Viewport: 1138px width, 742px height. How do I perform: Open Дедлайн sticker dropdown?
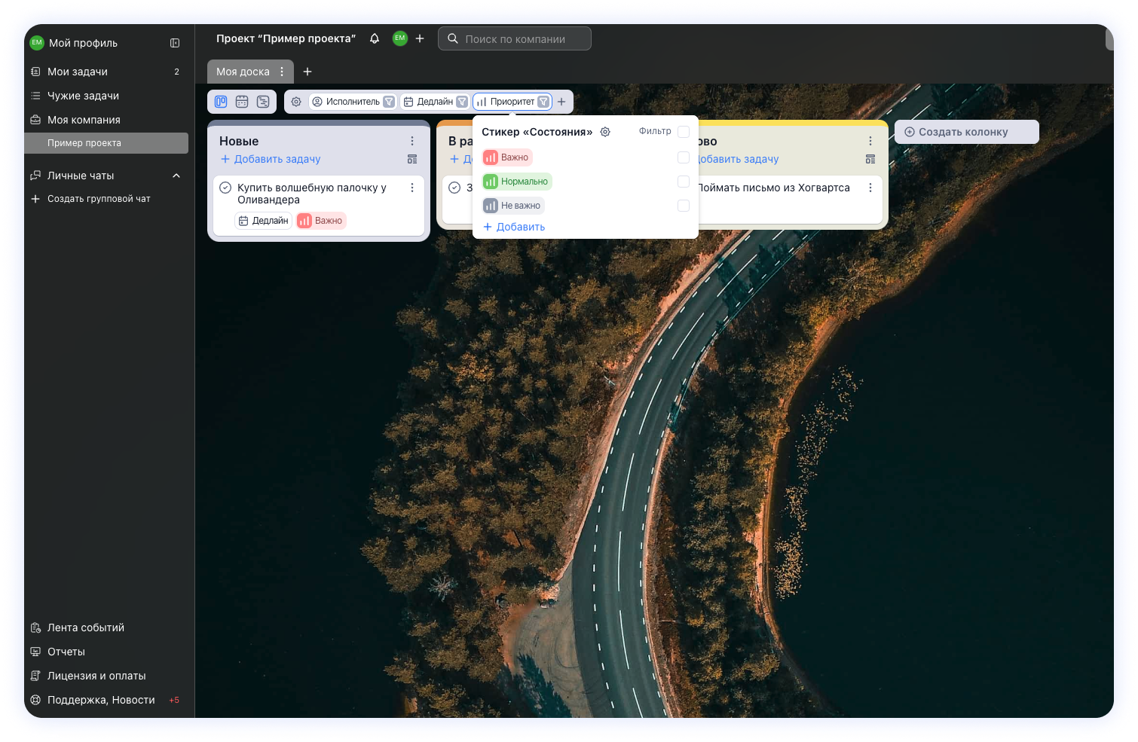(x=435, y=102)
